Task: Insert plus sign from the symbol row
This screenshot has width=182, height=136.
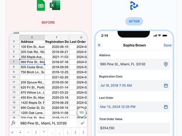Action: point(20,132)
